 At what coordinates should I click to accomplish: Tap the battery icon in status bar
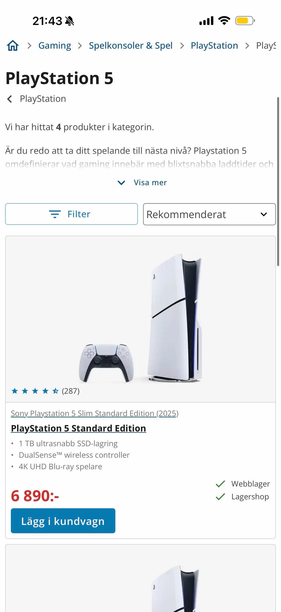pyautogui.click(x=245, y=21)
